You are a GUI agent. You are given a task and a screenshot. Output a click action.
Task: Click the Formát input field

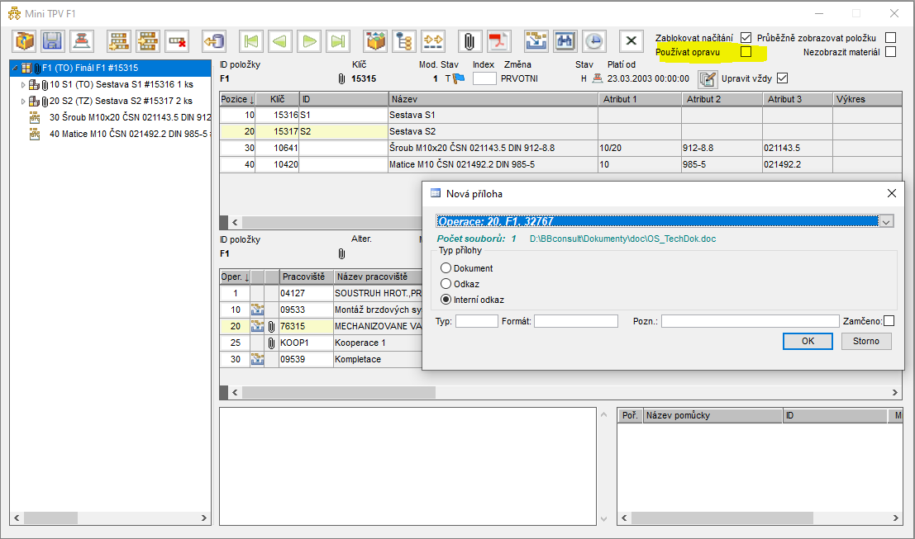pos(576,321)
